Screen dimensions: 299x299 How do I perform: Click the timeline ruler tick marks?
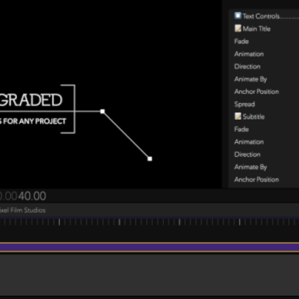(x=149, y=222)
